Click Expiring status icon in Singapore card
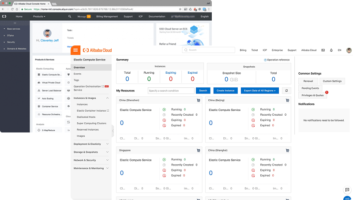 click(164, 170)
